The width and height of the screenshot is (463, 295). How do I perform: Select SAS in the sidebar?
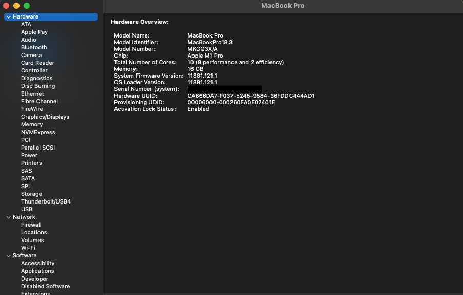coord(27,171)
